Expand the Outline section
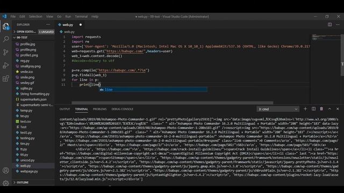The image size is (344, 193). pyautogui.click(x=21, y=182)
